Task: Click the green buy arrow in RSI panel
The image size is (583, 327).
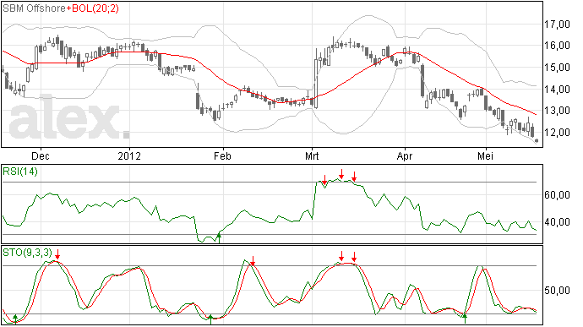Action: [219, 238]
